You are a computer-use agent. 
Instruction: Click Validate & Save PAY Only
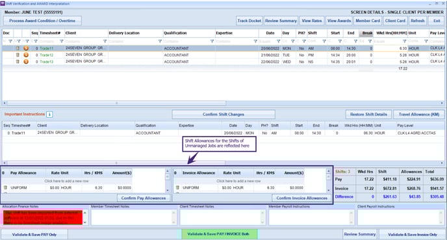click(34, 235)
